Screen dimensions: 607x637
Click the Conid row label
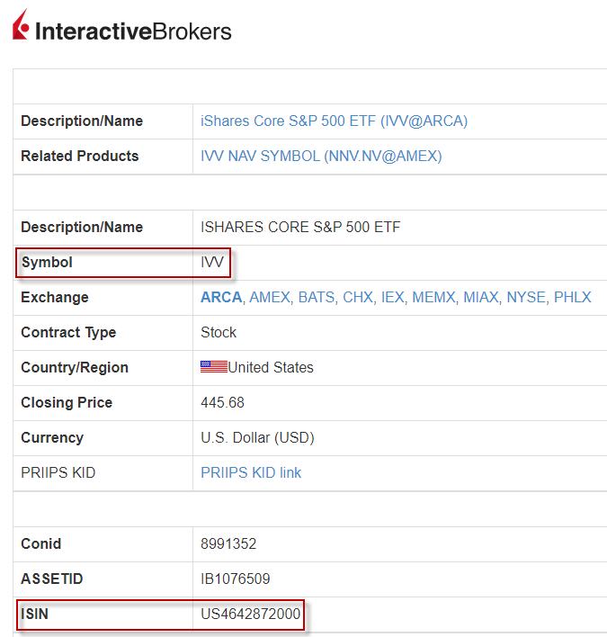point(41,544)
